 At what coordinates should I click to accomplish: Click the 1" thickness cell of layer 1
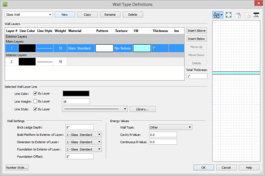point(160,48)
